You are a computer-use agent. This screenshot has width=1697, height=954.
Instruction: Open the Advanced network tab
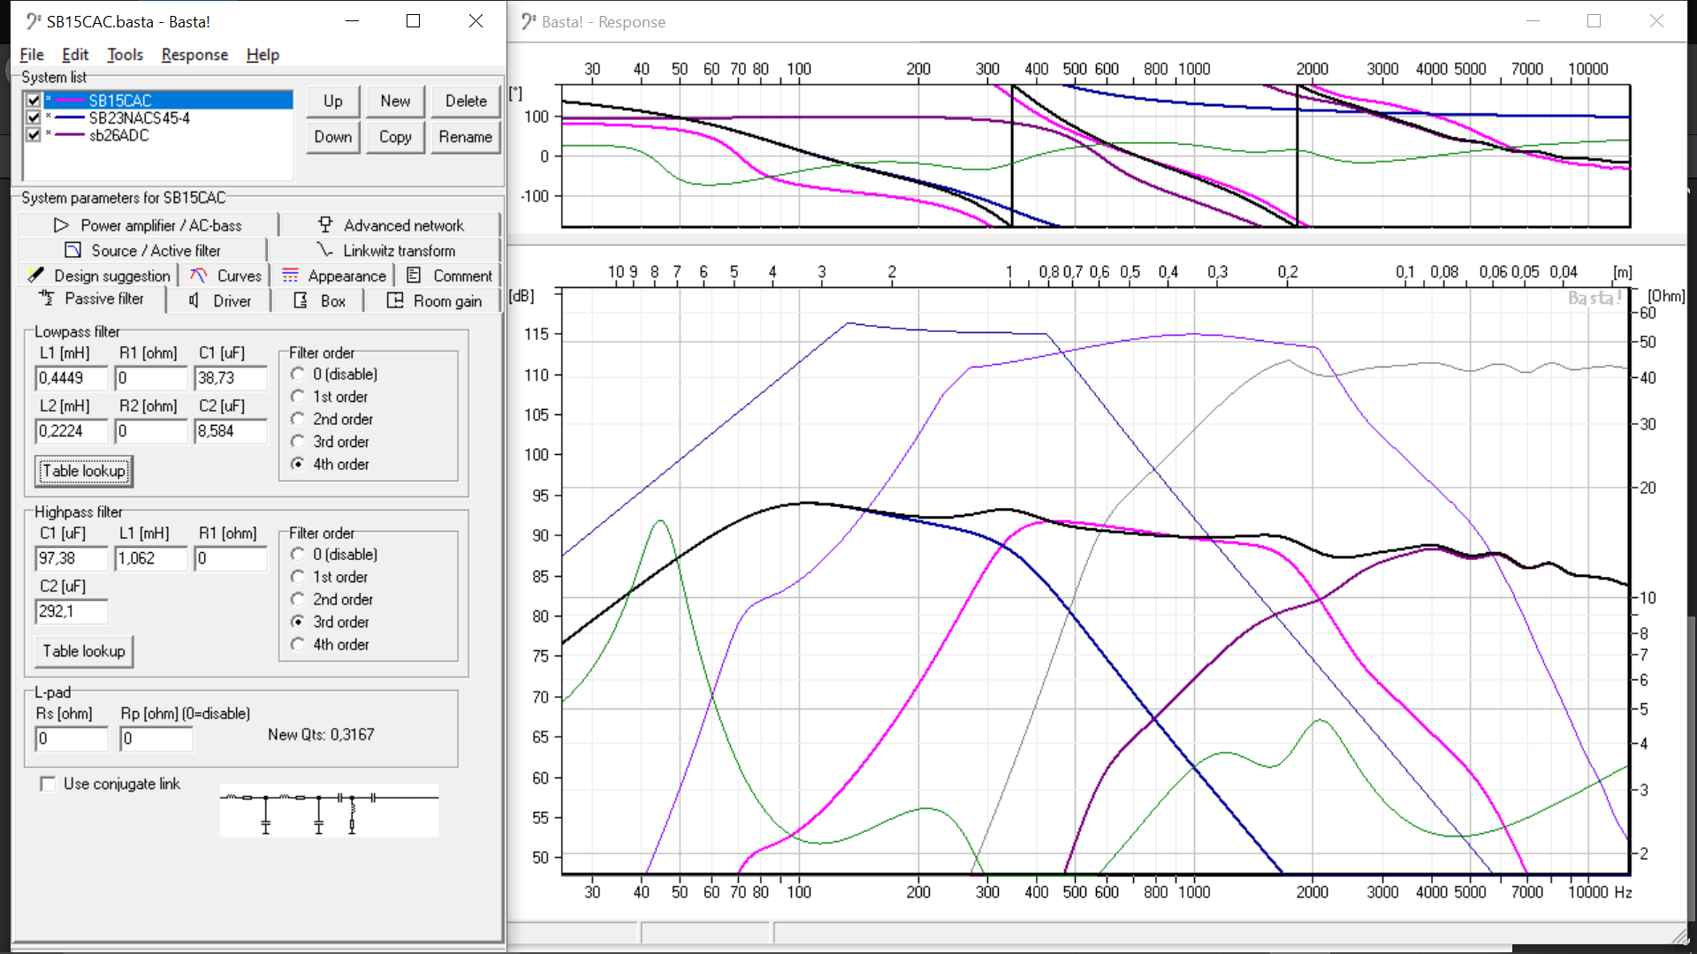tap(390, 225)
